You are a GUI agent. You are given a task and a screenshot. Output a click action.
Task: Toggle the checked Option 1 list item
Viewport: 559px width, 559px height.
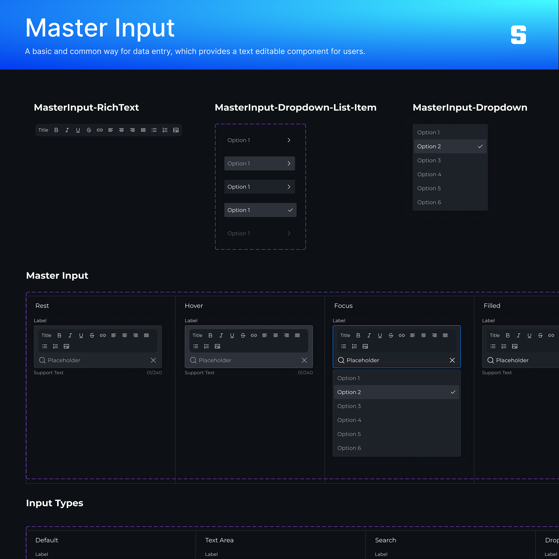click(x=260, y=210)
